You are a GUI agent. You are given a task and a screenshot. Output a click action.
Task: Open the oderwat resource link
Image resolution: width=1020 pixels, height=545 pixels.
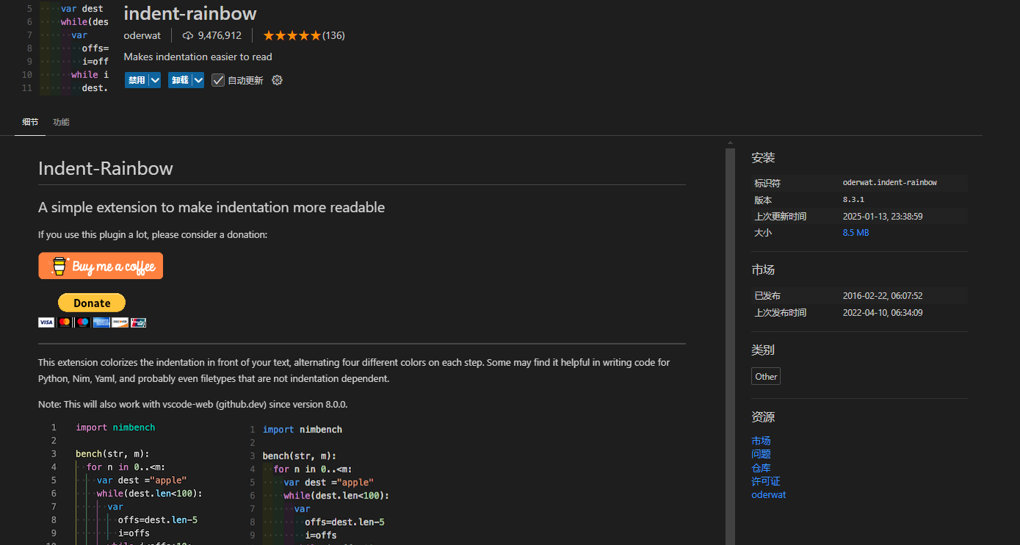[x=768, y=494]
